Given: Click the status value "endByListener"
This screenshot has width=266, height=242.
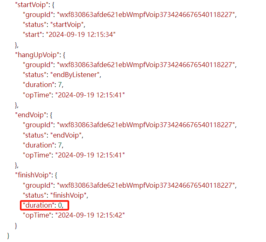Looking at the screenshot, I should coord(75,75).
